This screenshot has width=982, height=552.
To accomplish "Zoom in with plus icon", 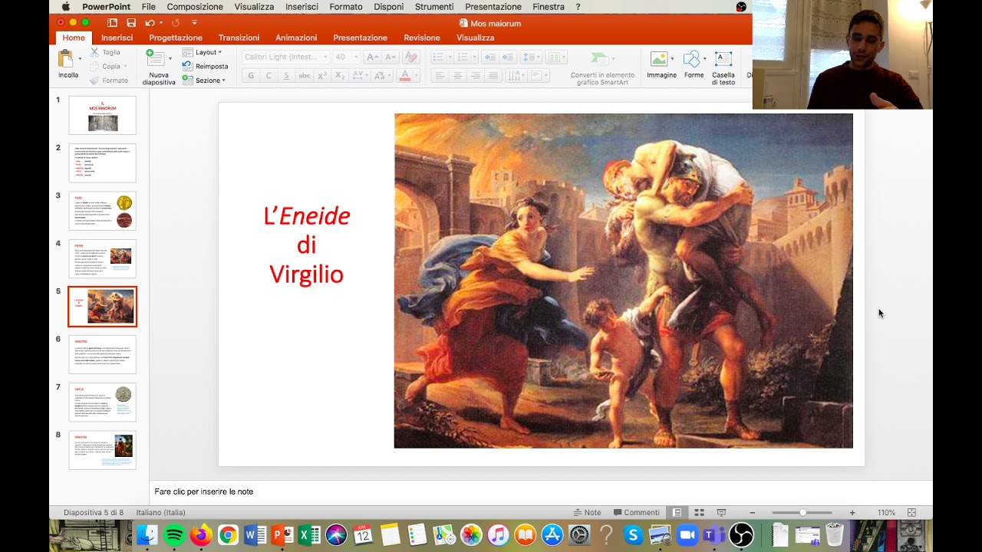I will [x=852, y=513].
